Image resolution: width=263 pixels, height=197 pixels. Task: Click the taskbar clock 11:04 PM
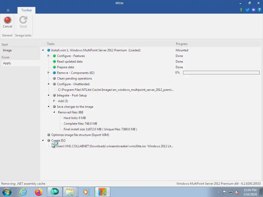[x=250, y=190]
